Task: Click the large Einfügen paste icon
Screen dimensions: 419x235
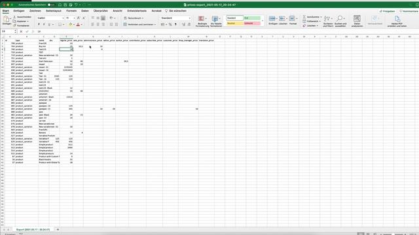Action: coord(7,19)
